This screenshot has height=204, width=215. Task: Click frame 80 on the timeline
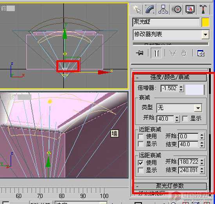pyautogui.click(x=61, y=196)
